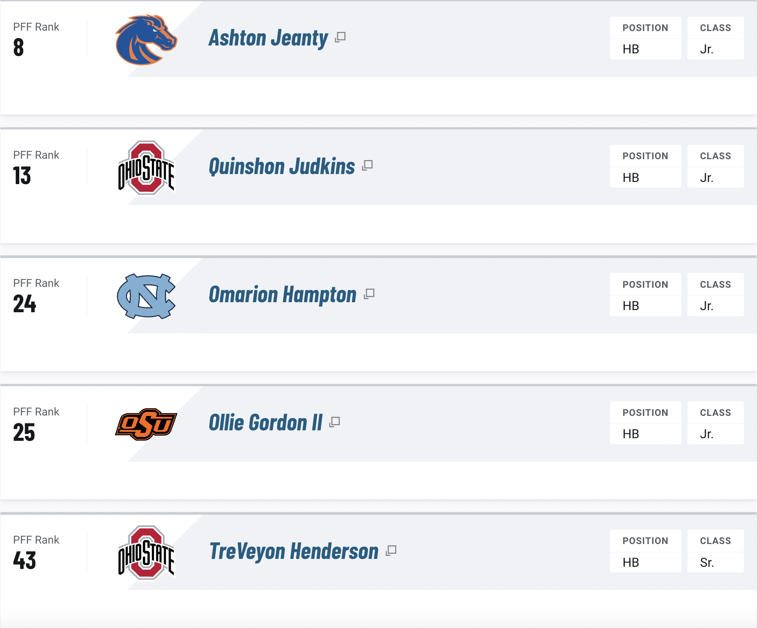Open external link icon next to Quinshon Judkins

tap(367, 165)
